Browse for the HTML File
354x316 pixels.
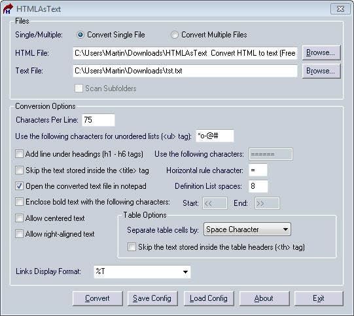click(x=321, y=52)
